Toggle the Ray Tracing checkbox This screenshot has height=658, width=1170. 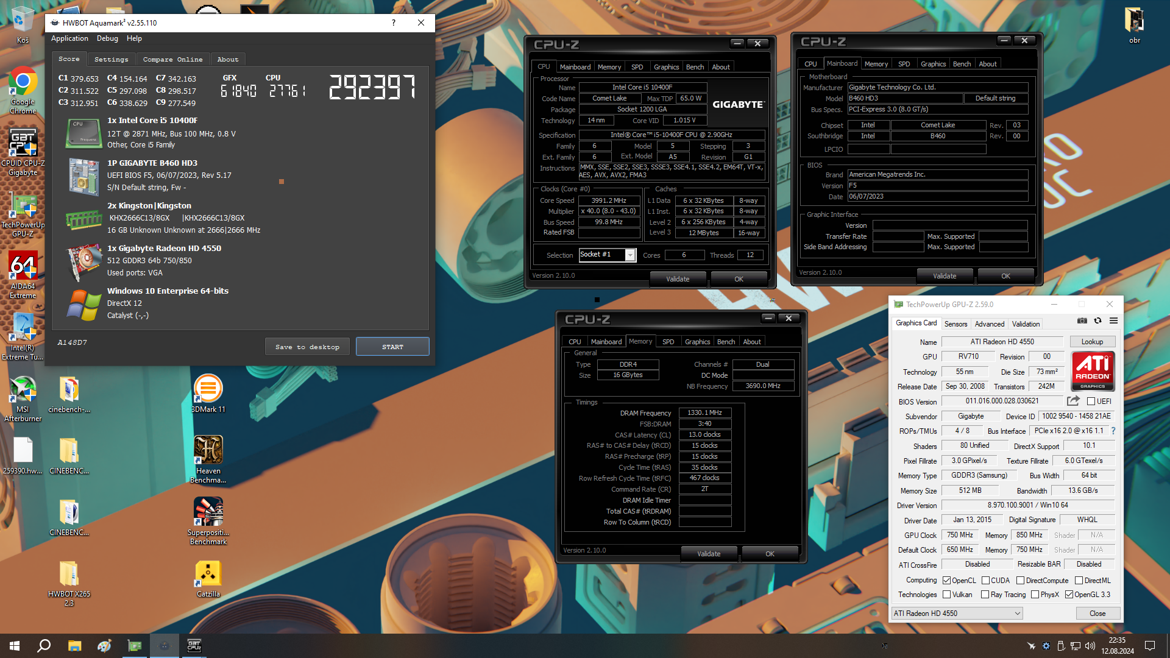[985, 595]
